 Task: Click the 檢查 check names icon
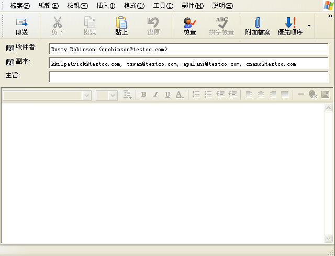[189, 22]
